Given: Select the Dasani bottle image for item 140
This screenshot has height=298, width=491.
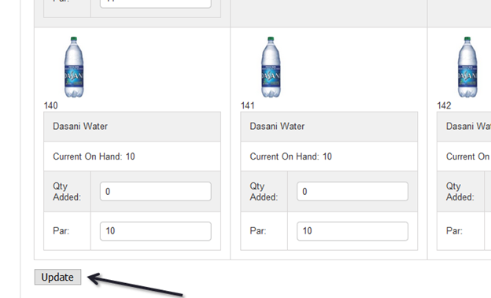Looking at the screenshot, I should point(74,67).
